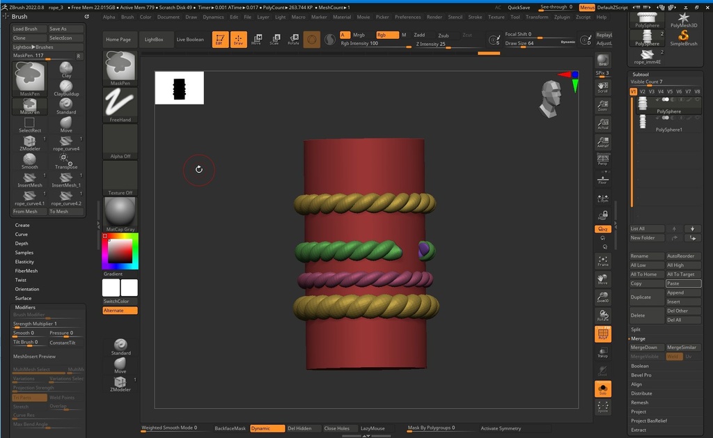Screen dimensions: 713x438
Task: Open the Alpha menu
Action: (x=109, y=17)
